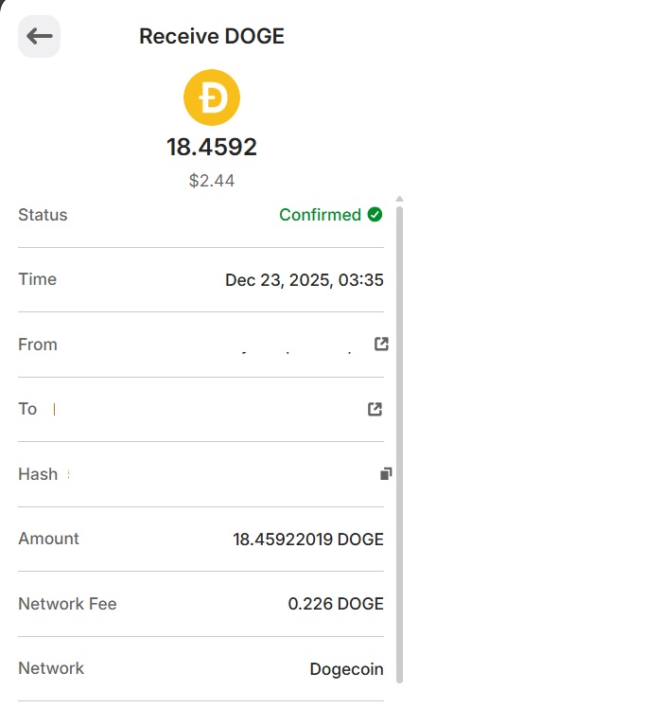Click the Dogecoin network value
The image size is (646, 708).
[x=346, y=668]
